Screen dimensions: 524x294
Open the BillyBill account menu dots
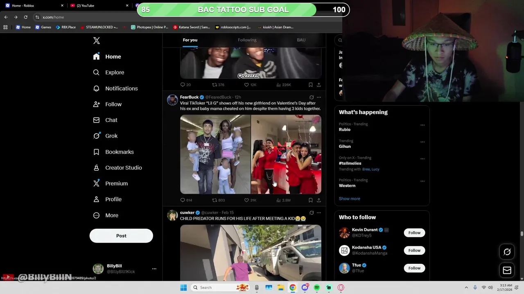pos(154,269)
